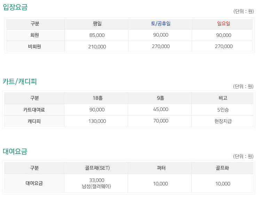Select the 남성(캘러웨이) rental text

tap(96, 186)
